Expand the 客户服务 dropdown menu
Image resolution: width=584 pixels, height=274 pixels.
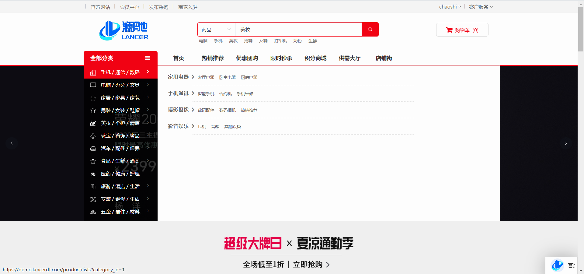481,7
